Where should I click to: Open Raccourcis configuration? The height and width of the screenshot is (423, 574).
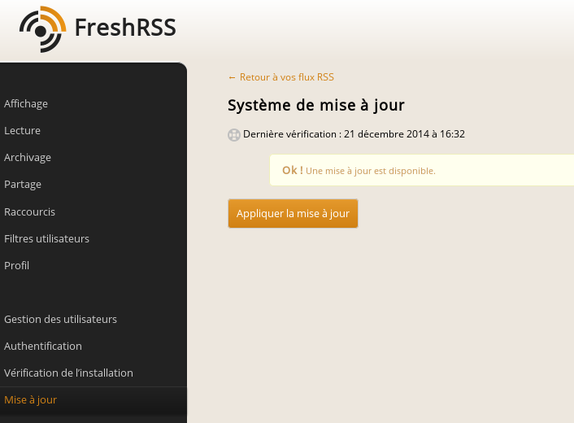point(93,211)
